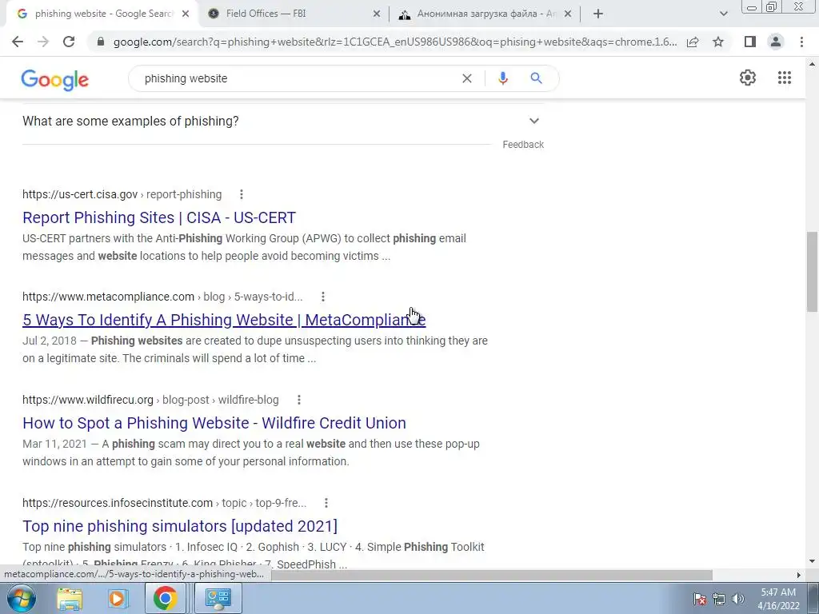This screenshot has height=614, width=819.
Task: Click the scroll-right arrow at the bottom
Action: tap(798, 575)
